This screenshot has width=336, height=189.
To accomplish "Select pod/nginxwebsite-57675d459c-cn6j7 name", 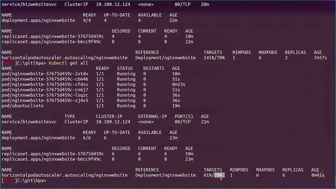I will pyautogui.click(x=45, y=90).
